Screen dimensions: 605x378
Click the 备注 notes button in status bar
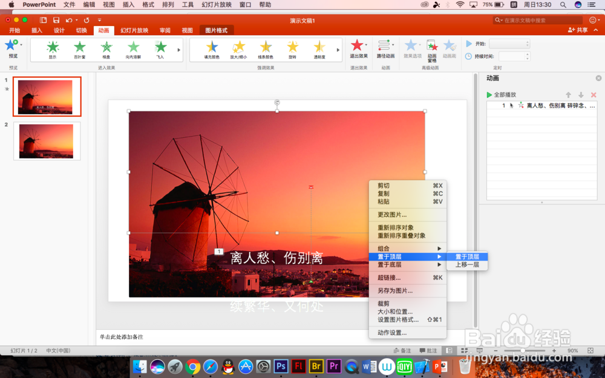coord(402,351)
